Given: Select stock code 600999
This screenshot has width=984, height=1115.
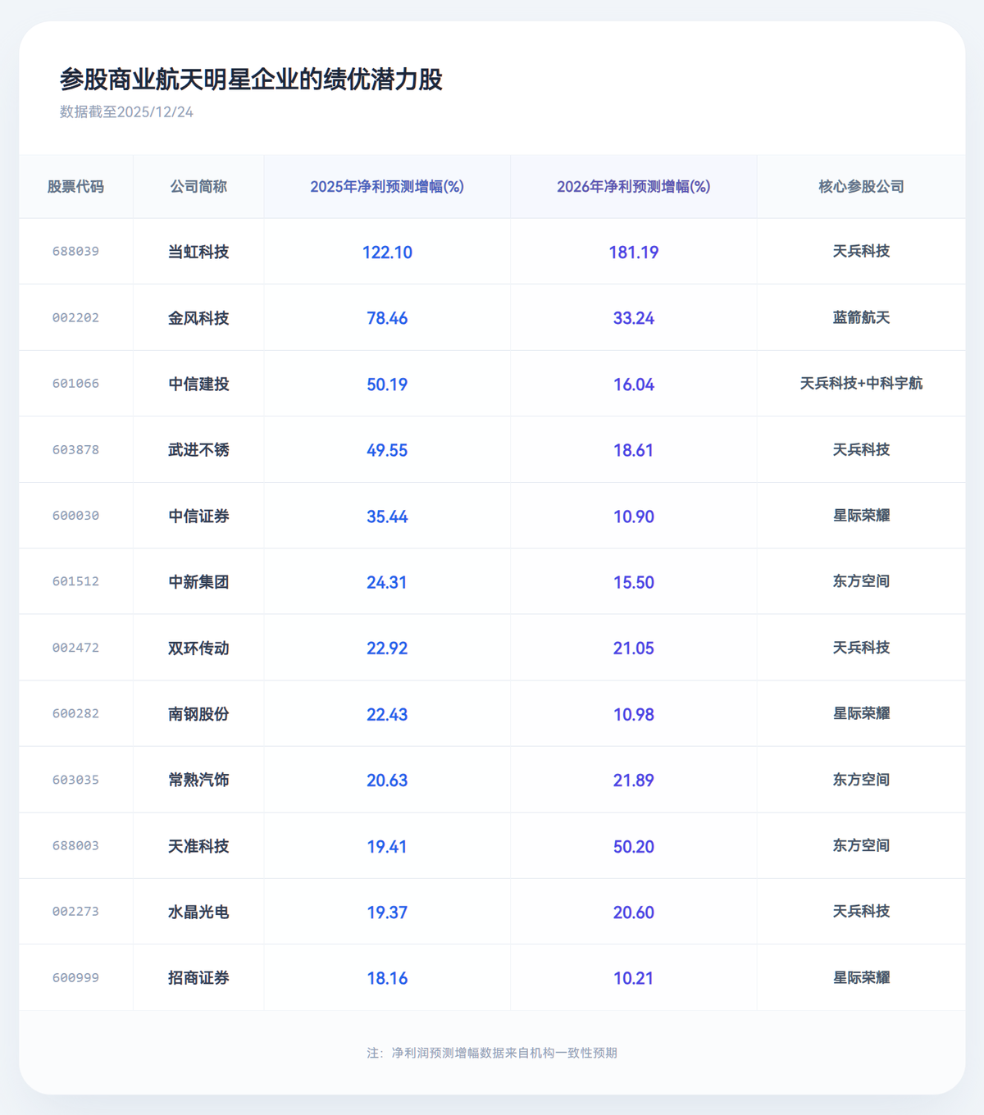Looking at the screenshot, I should [75, 978].
